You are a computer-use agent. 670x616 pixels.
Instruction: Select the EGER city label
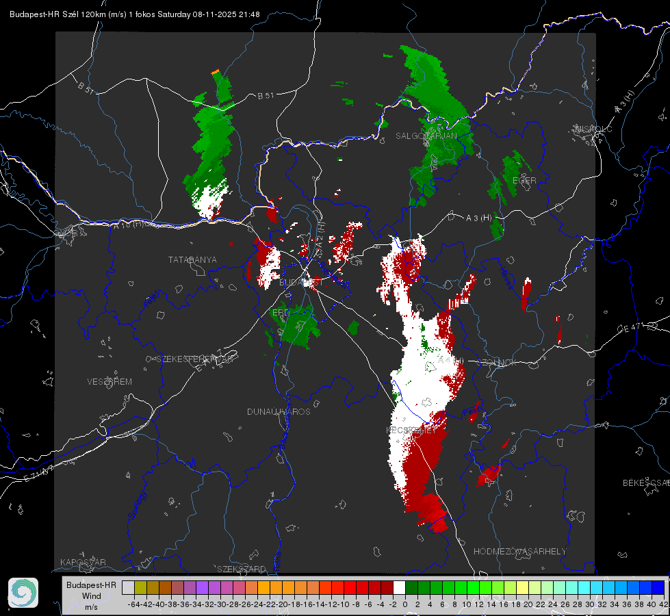coord(524,181)
